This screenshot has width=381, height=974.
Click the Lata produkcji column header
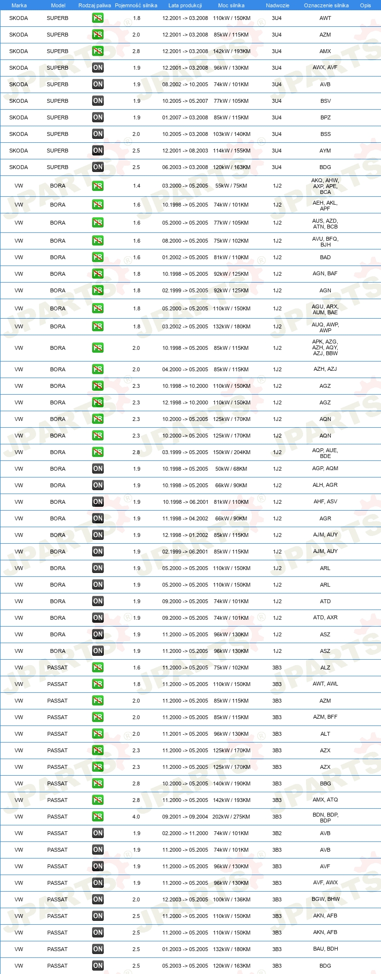click(x=185, y=5)
